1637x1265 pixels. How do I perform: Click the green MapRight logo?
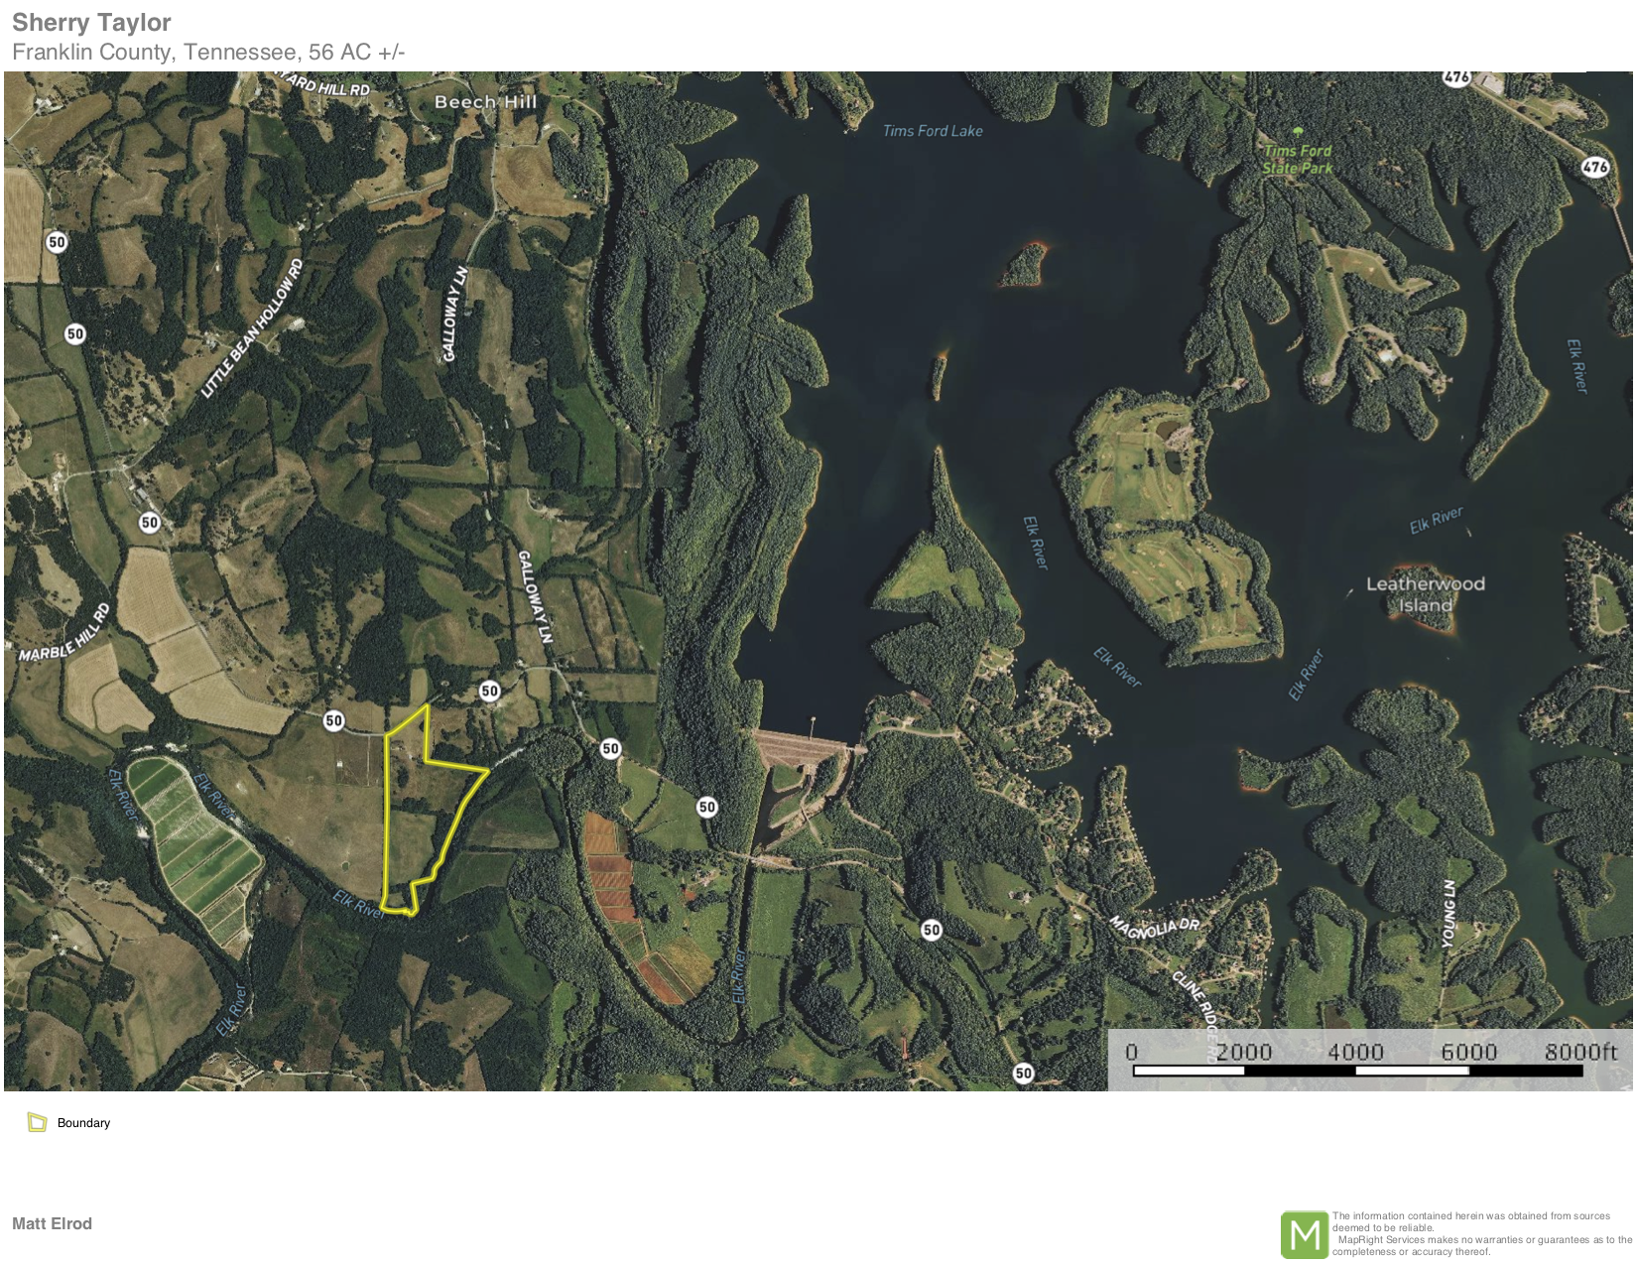point(1304,1234)
